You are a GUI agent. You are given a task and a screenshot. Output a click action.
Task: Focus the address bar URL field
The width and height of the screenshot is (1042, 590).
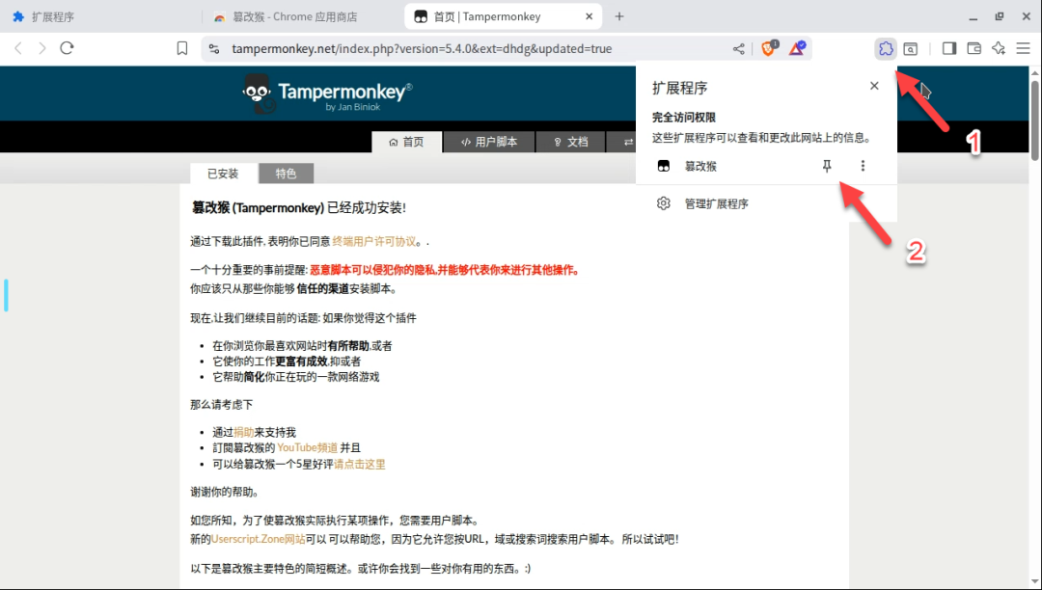point(422,48)
